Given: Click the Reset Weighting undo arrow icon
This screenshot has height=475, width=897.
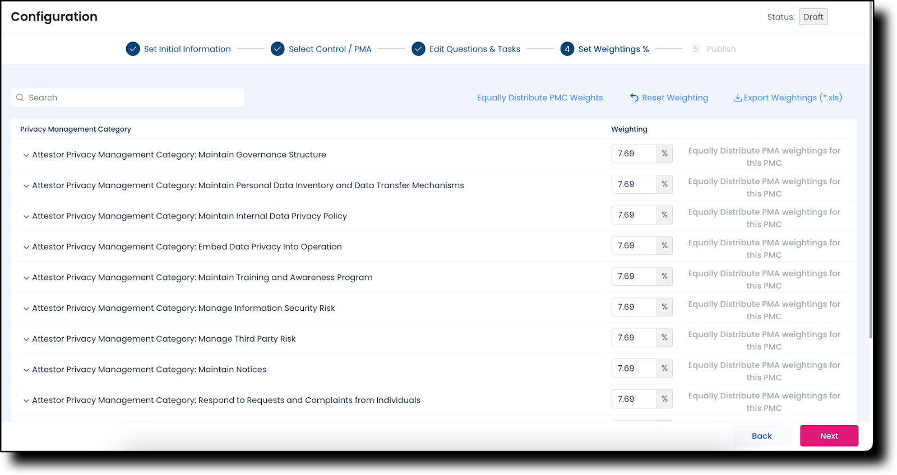Looking at the screenshot, I should (634, 97).
